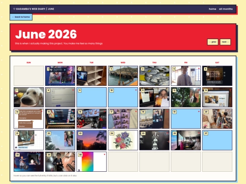The height and width of the screenshot is (184, 246).
Task: Click the back to home button
Action: (21, 17)
